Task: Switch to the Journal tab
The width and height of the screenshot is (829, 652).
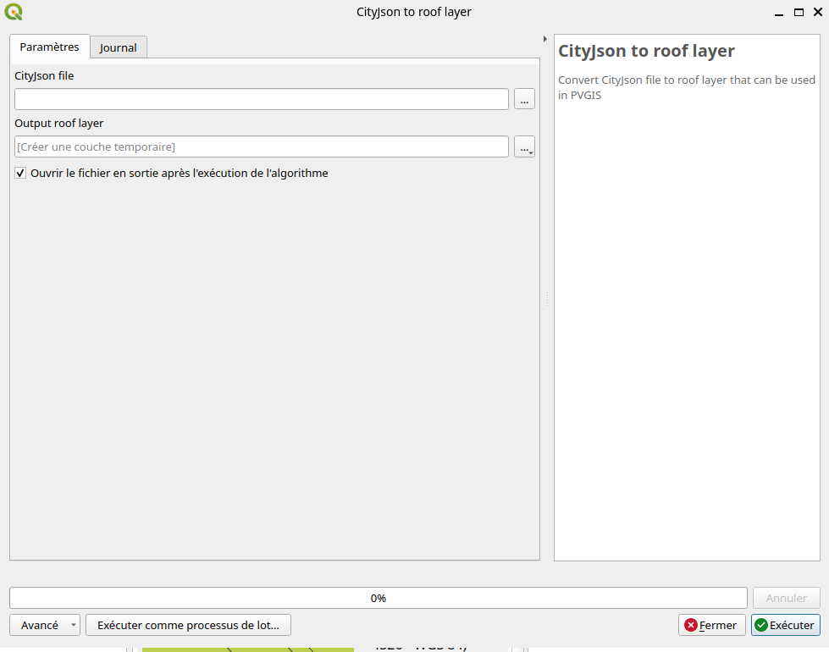Action: point(119,47)
